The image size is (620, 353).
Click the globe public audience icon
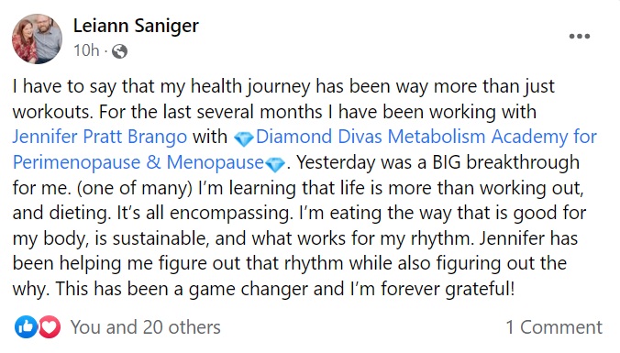click(x=119, y=51)
